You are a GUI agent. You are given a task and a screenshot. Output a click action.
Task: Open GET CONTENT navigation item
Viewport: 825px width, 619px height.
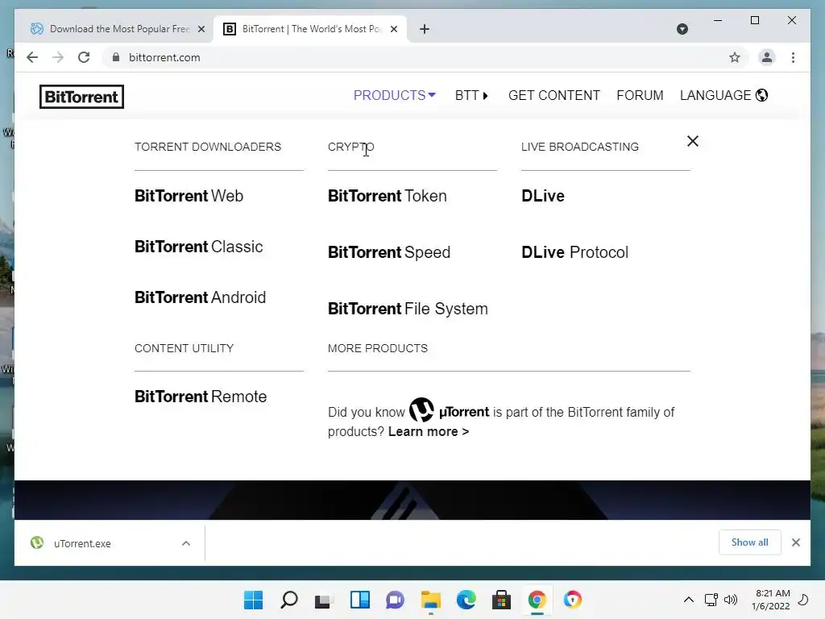553,95
